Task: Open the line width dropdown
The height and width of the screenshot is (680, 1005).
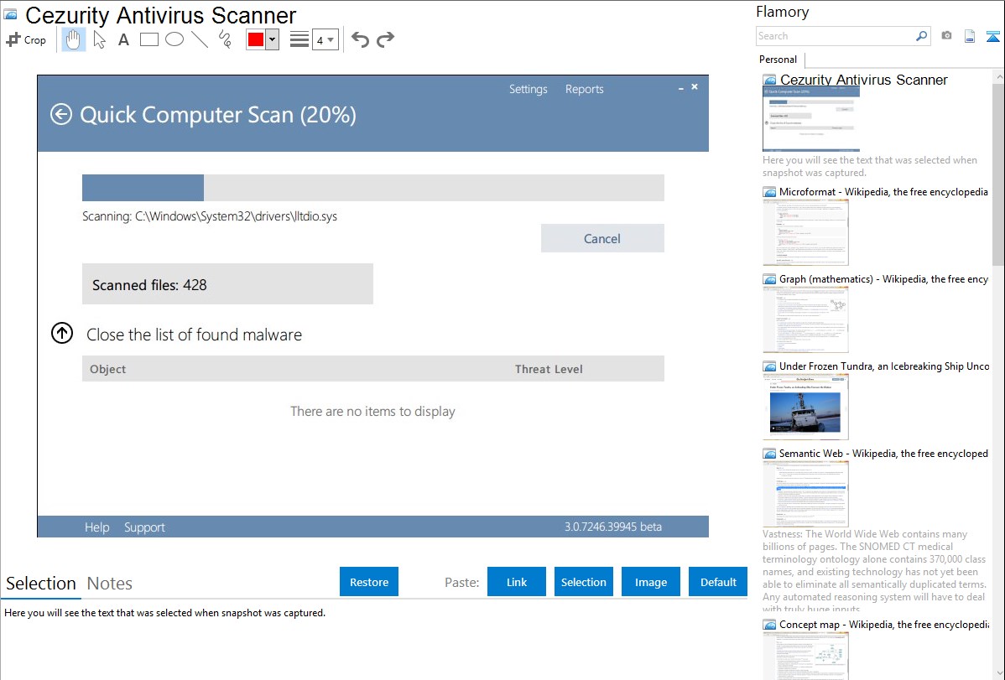Action: (325, 39)
